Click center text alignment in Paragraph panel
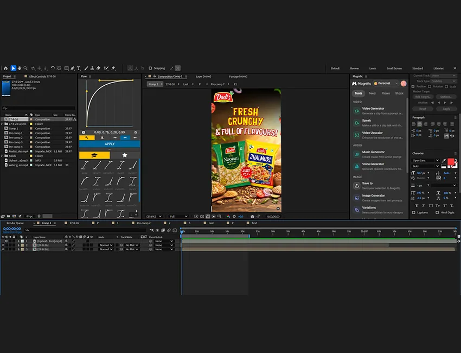Image resolution: width=461 pixels, height=353 pixels. (x=420, y=124)
